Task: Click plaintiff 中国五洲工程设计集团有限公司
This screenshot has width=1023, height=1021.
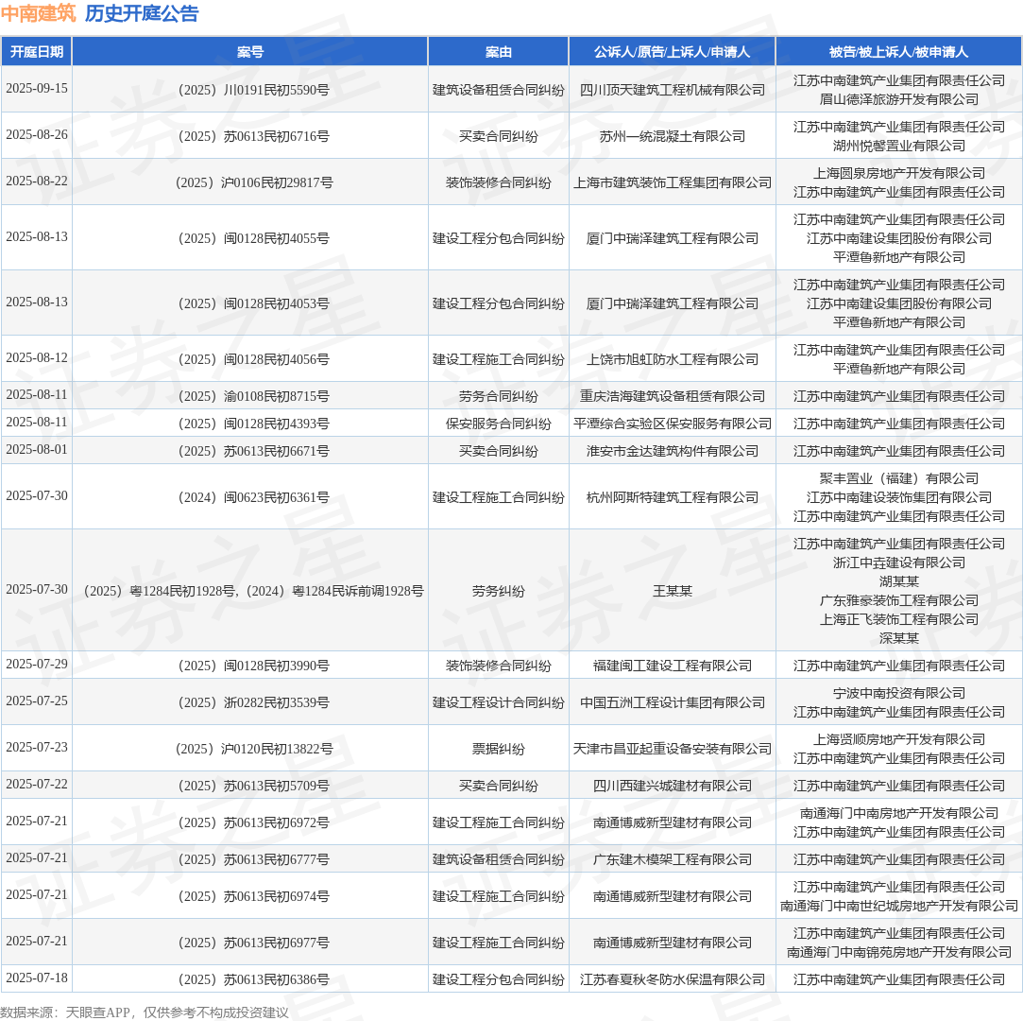Action: pyautogui.click(x=672, y=702)
